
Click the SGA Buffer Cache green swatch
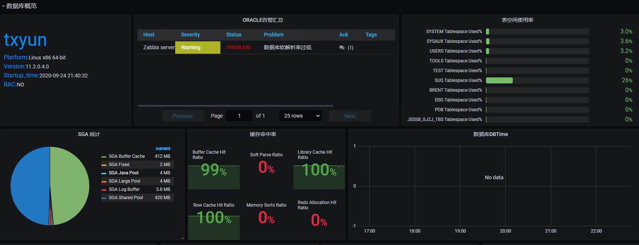tap(104, 157)
